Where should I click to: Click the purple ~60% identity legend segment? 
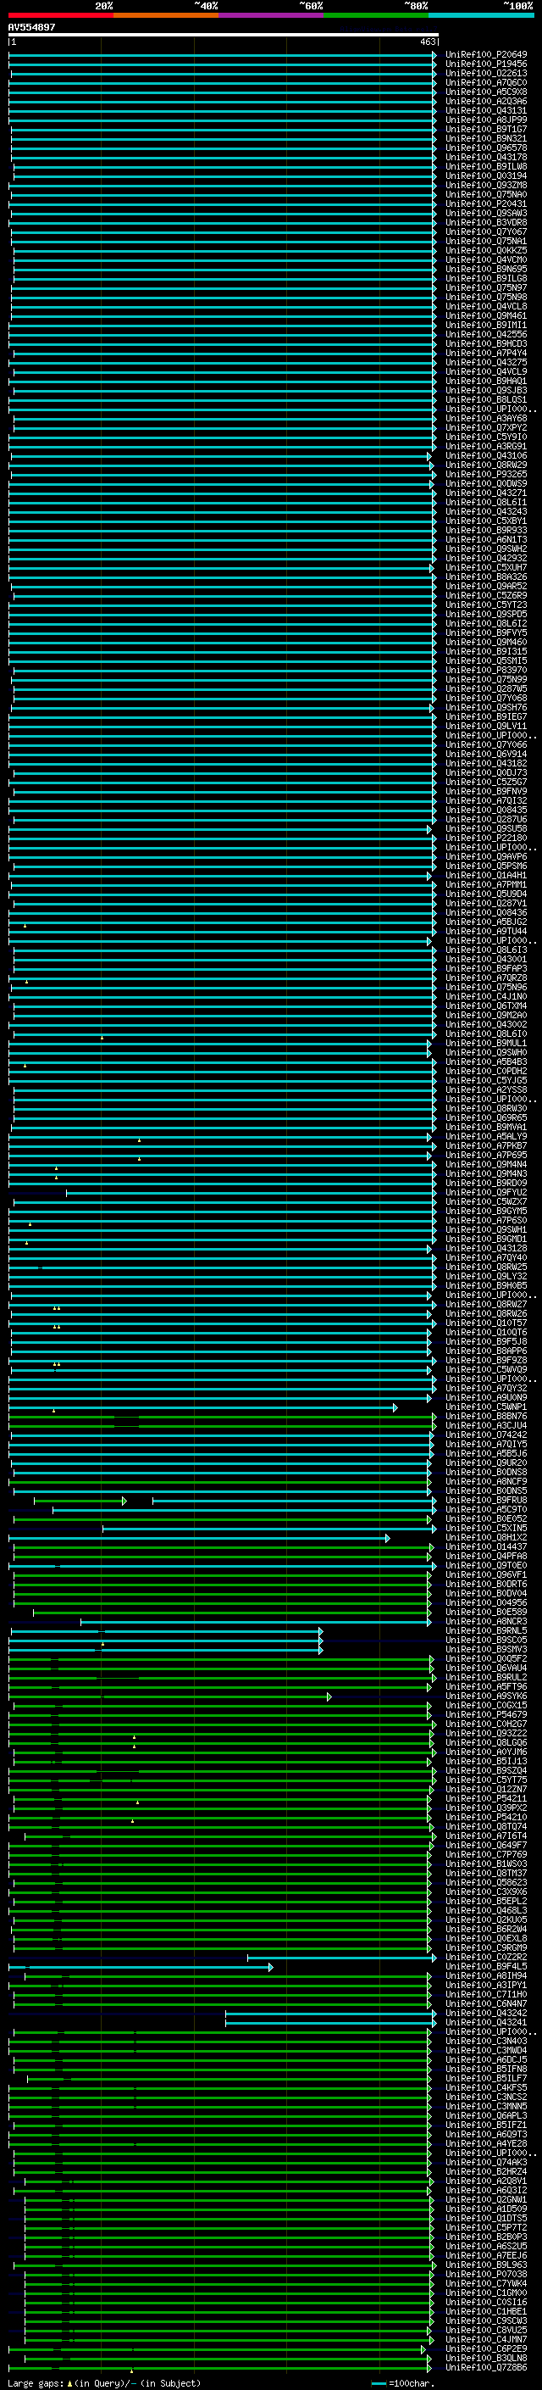(x=272, y=15)
